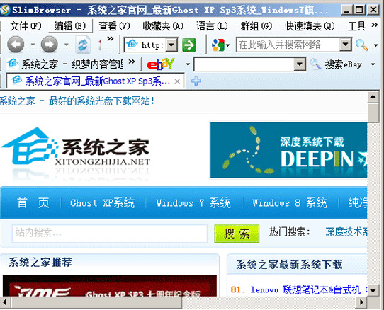Expand the menu bar overflow chevron
This screenshot has width=384, height=310.
(x=375, y=25)
